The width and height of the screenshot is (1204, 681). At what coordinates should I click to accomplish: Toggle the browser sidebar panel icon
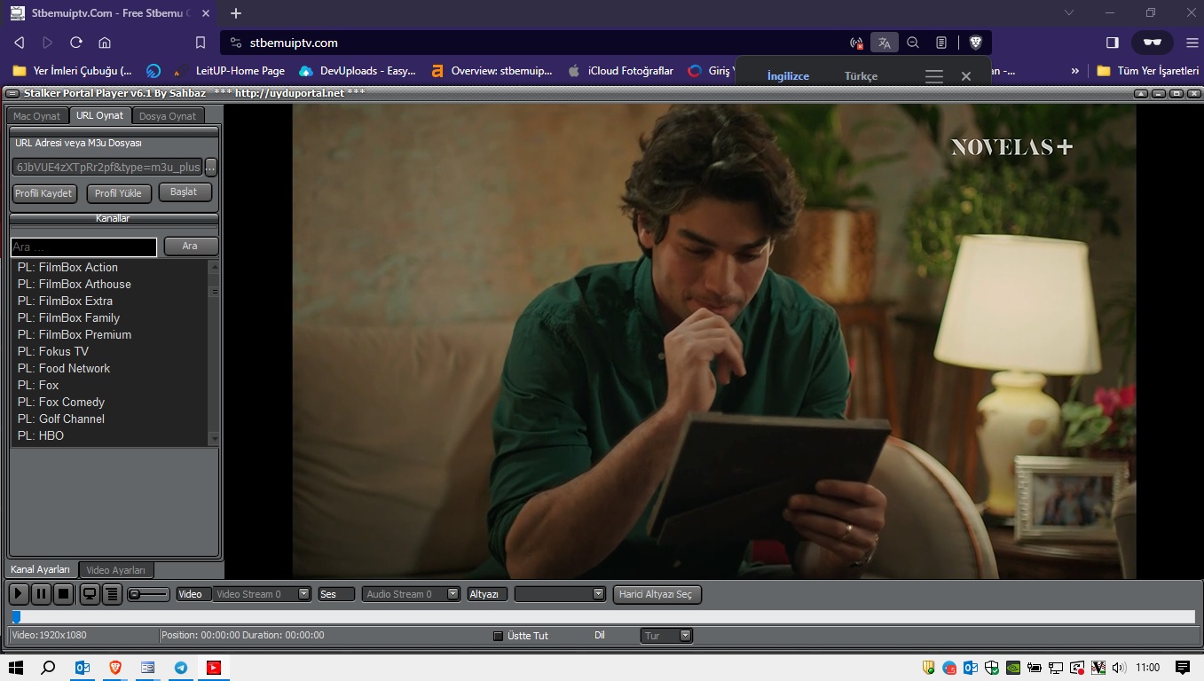[x=1113, y=43]
